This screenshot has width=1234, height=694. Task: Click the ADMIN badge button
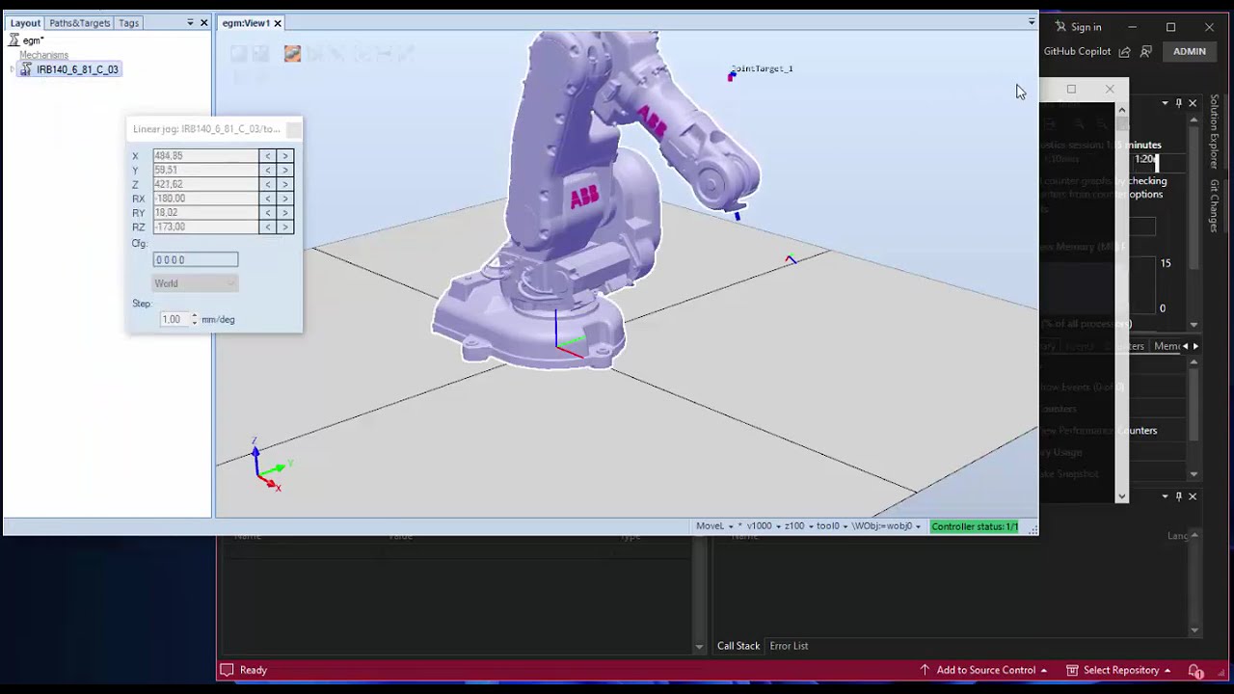coord(1190,51)
